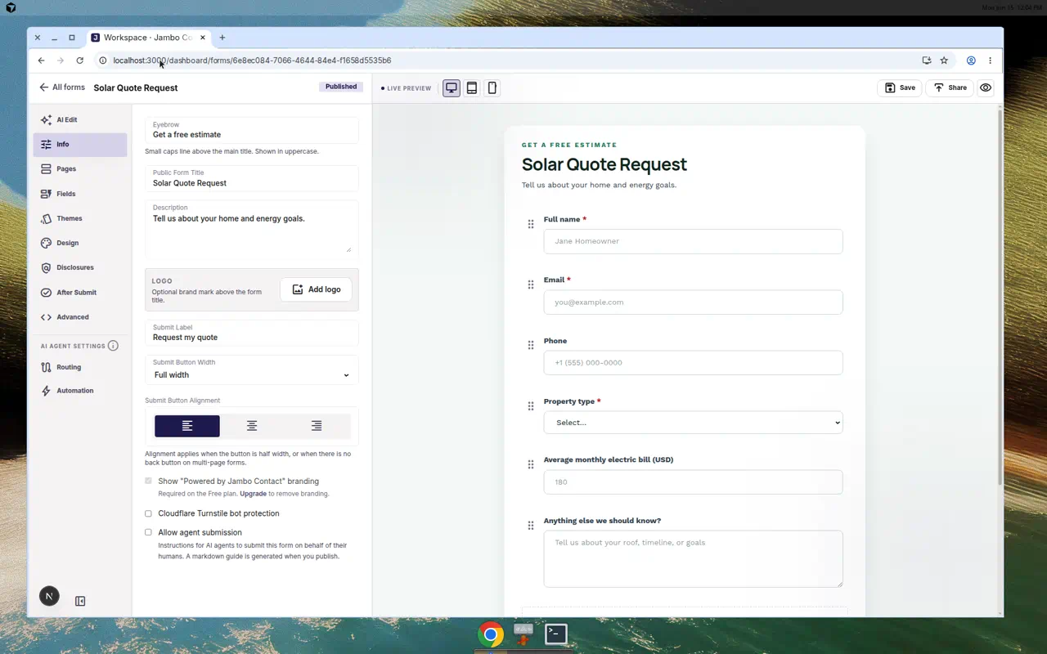Go back to All forms
The image size is (1047, 654).
[62, 87]
